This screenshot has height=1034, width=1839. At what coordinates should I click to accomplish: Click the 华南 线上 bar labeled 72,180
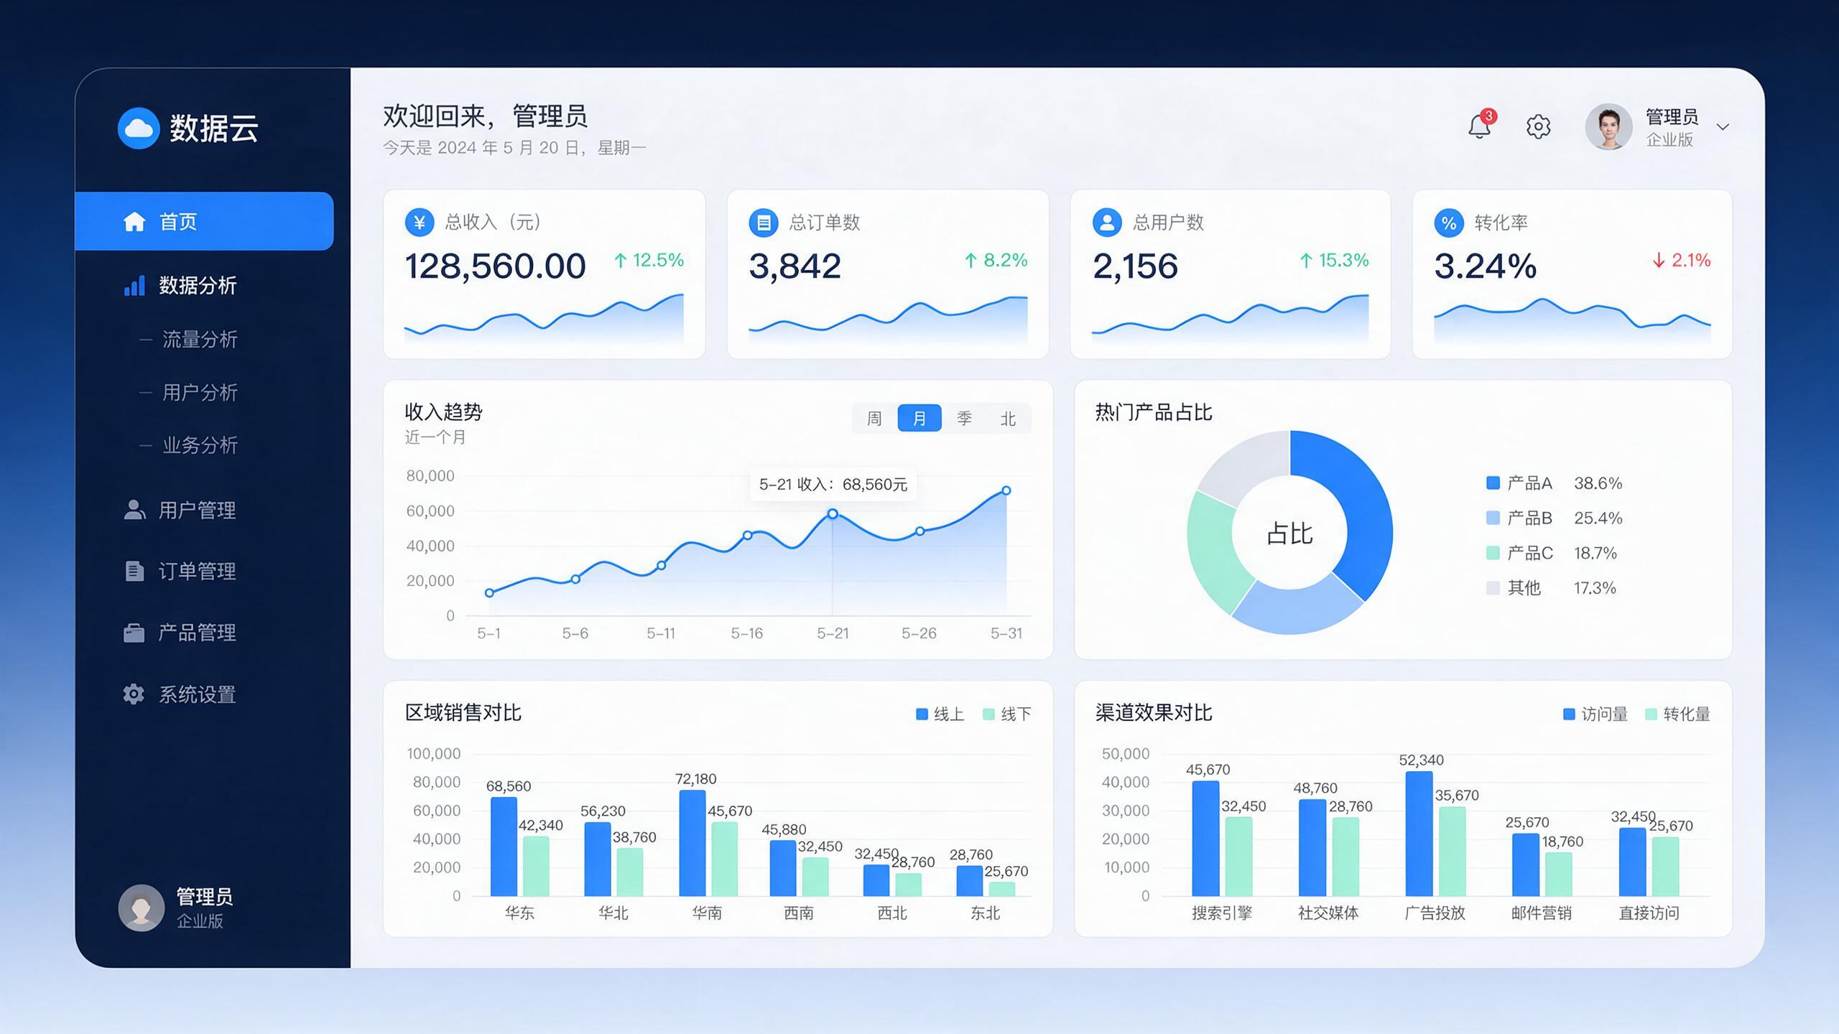[692, 843]
